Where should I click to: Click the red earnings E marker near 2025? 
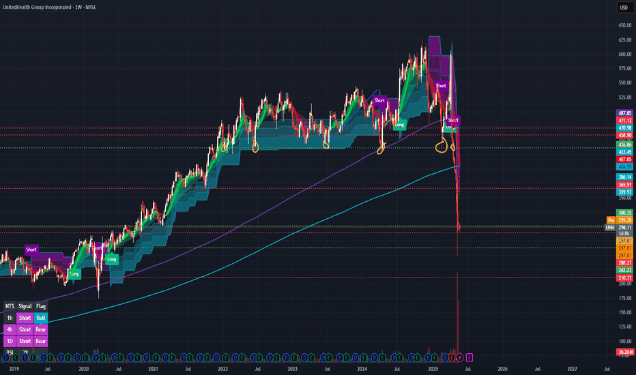pyautogui.click(x=452, y=357)
